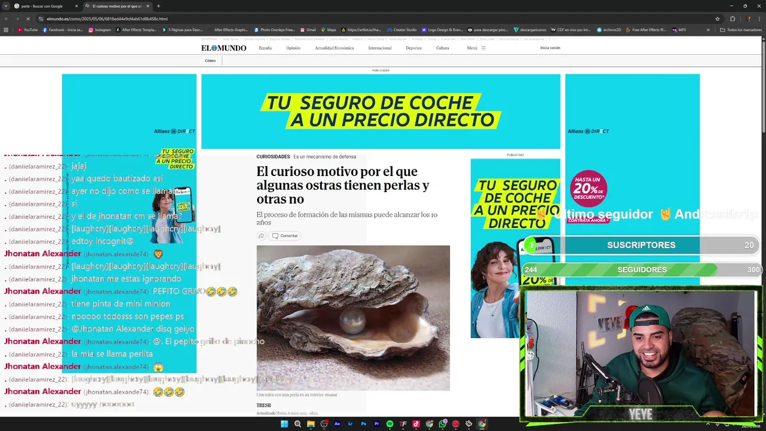Open the MP3 bookmark
This screenshot has height=431, width=766.
click(x=679, y=30)
